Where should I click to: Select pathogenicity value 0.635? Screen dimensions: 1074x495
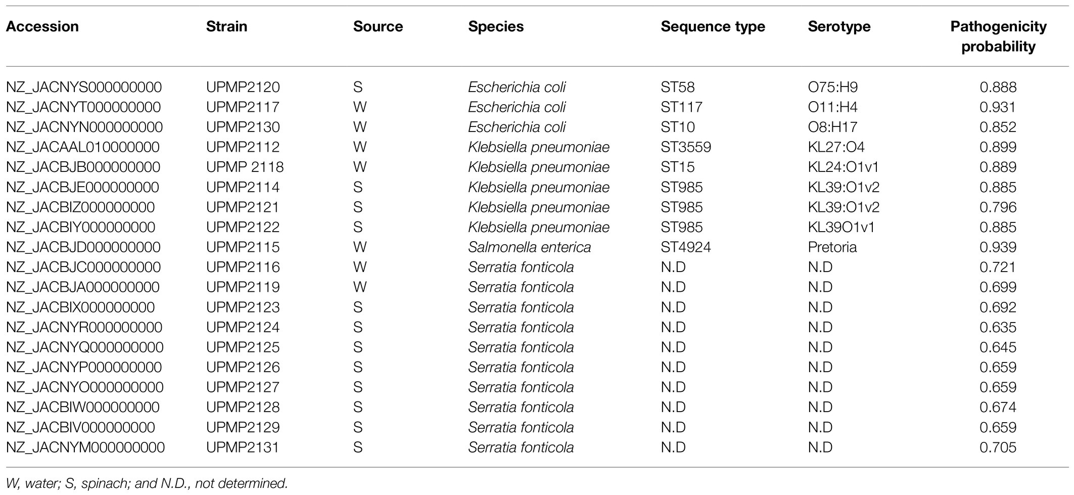(x=998, y=327)
